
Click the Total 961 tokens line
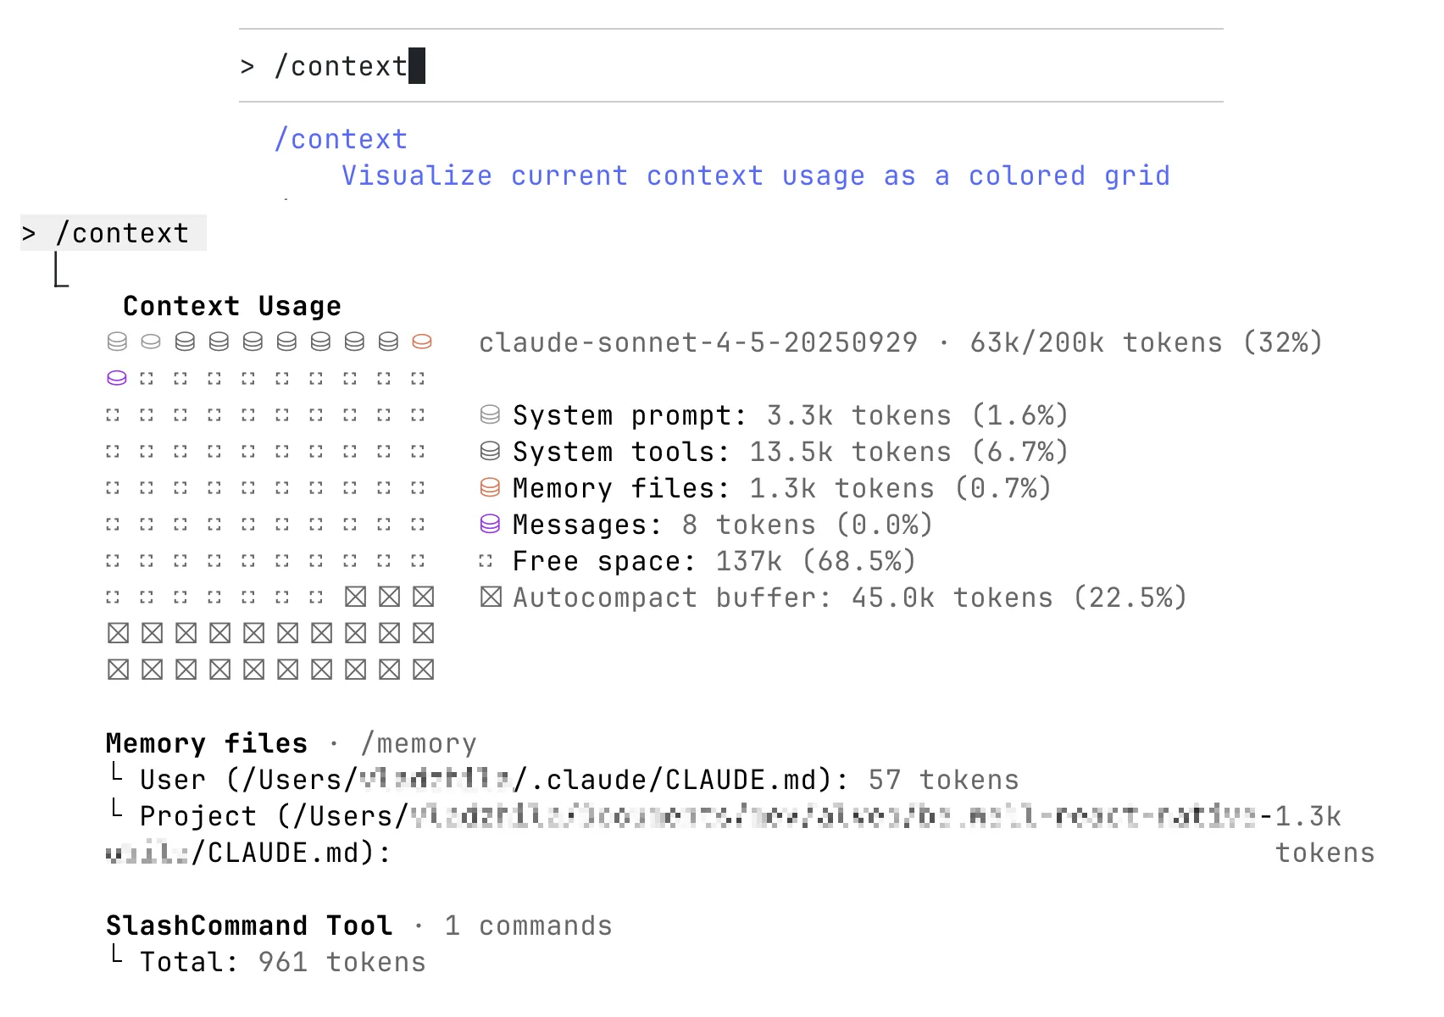coord(282,962)
